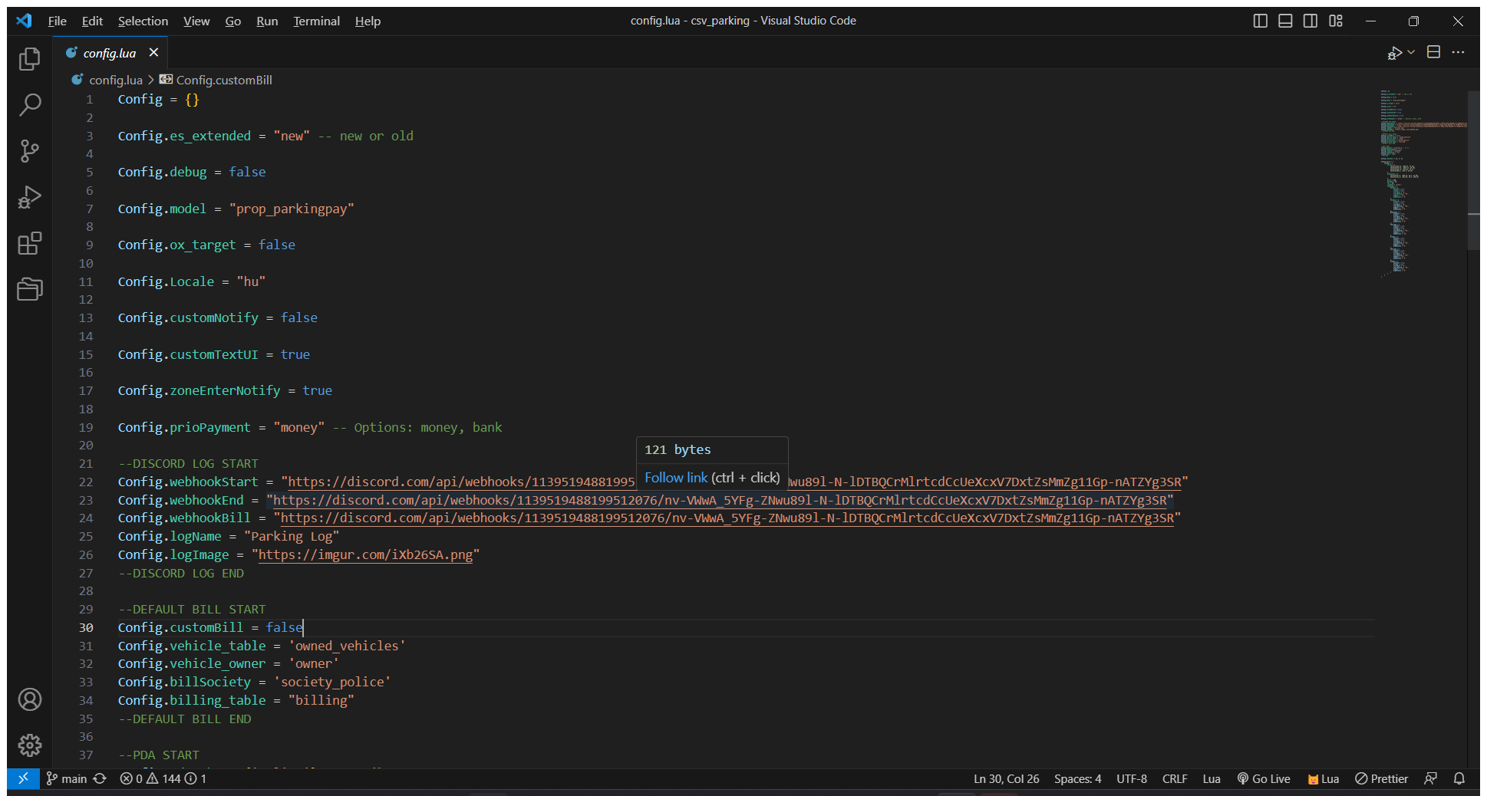The image size is (1487, 796).
Task: Toggle the bottom Panel layout button
Action: 1285,21
